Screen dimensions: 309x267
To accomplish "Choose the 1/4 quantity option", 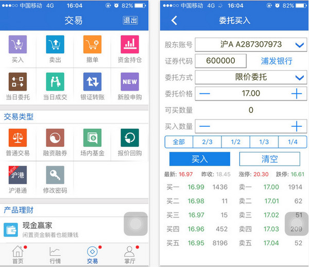I will [293, 142].
